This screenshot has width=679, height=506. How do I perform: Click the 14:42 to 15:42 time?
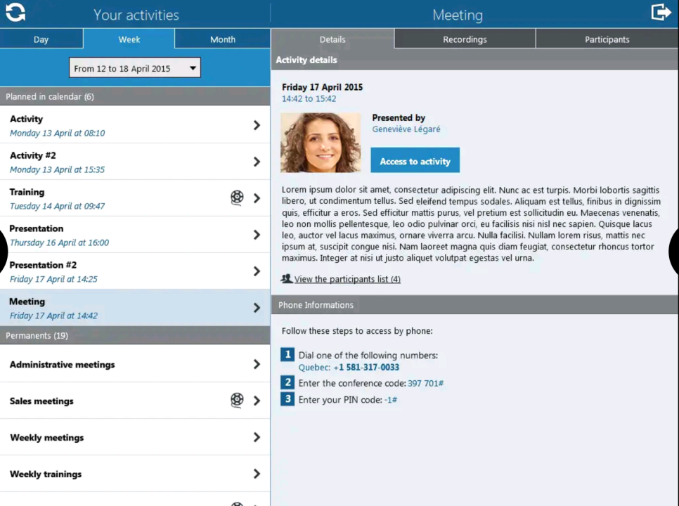coord(309,98)
